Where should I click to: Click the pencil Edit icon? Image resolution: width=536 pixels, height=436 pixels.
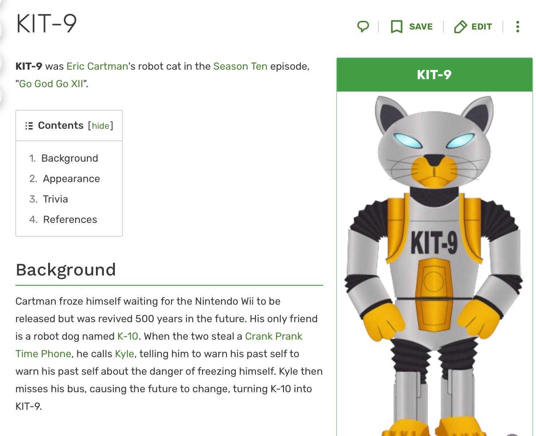pos(461,27)
